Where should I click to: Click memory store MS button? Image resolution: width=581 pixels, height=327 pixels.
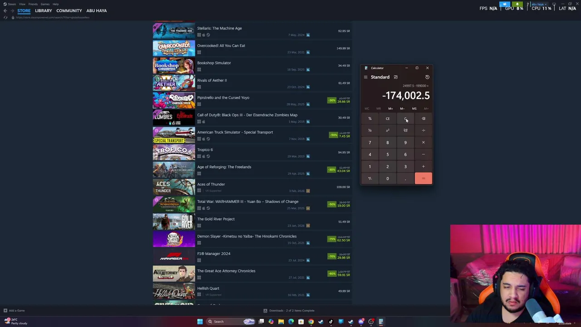[x=414, y=109]
